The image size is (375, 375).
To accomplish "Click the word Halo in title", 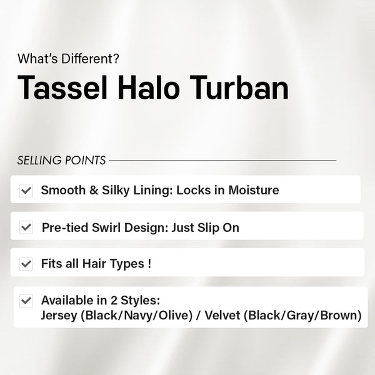I will tap(149, 87).
